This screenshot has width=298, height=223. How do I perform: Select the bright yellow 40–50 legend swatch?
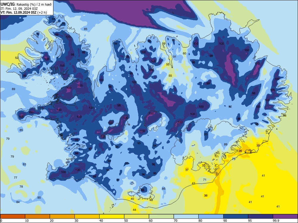pos(112,216)
